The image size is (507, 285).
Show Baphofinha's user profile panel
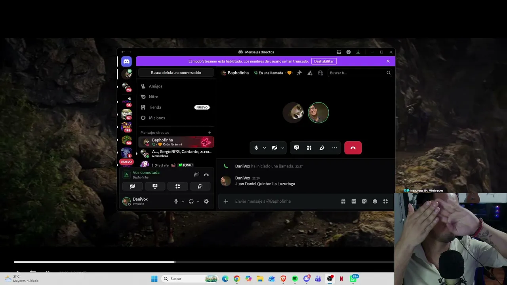pyautogui.click(x=320, y=73)
